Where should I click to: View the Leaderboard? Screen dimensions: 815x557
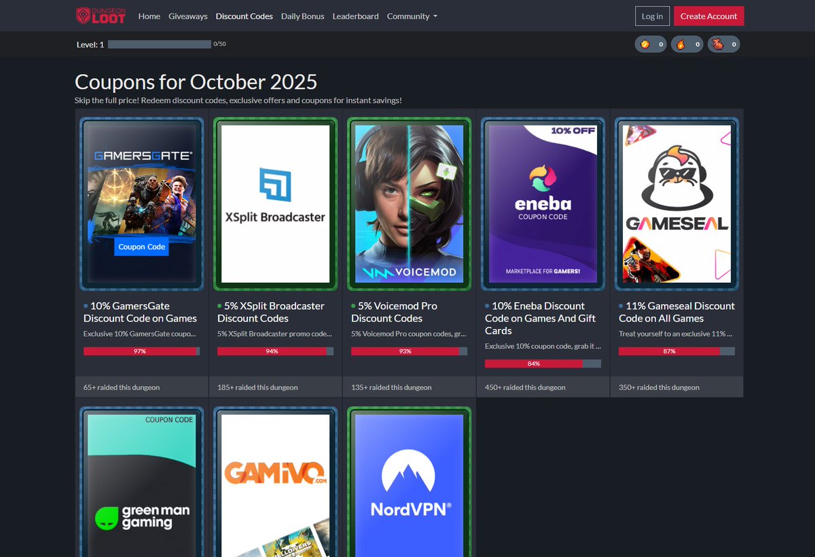(x=356, y=16)
